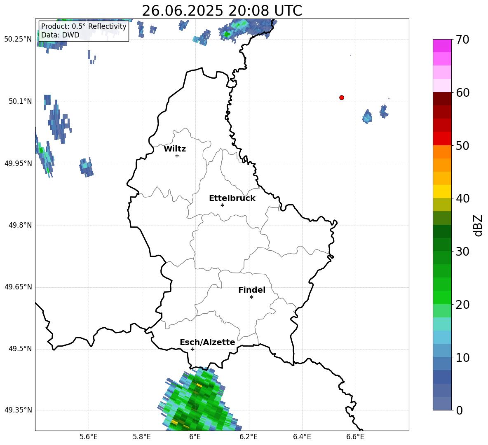Viewport: 488px width, 445px height.
Task: Click the 40 tick label on colorbar
Action: pyautogui.click(x=462, y=198)
